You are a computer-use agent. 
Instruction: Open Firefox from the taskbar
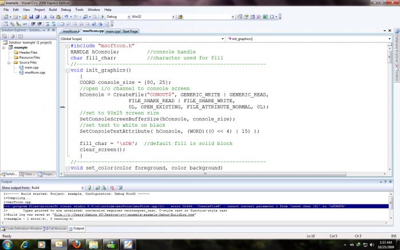tap(76, 244)
